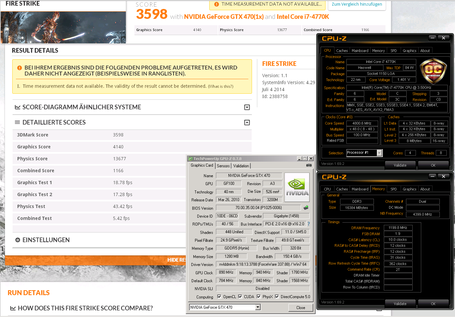Toggle the OpenCL checkbox in GPU-Z
This screenshot has width=455, height=317.
coord(219,296)
